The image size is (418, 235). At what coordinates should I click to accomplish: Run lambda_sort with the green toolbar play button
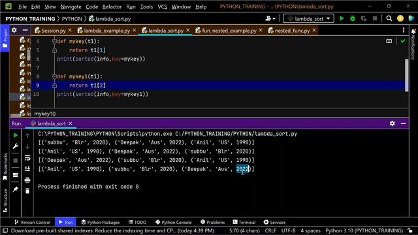342,18
